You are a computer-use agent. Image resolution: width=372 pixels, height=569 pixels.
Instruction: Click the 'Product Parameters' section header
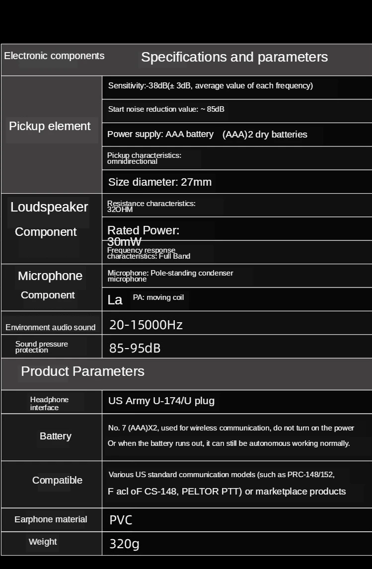pos(82,371)
